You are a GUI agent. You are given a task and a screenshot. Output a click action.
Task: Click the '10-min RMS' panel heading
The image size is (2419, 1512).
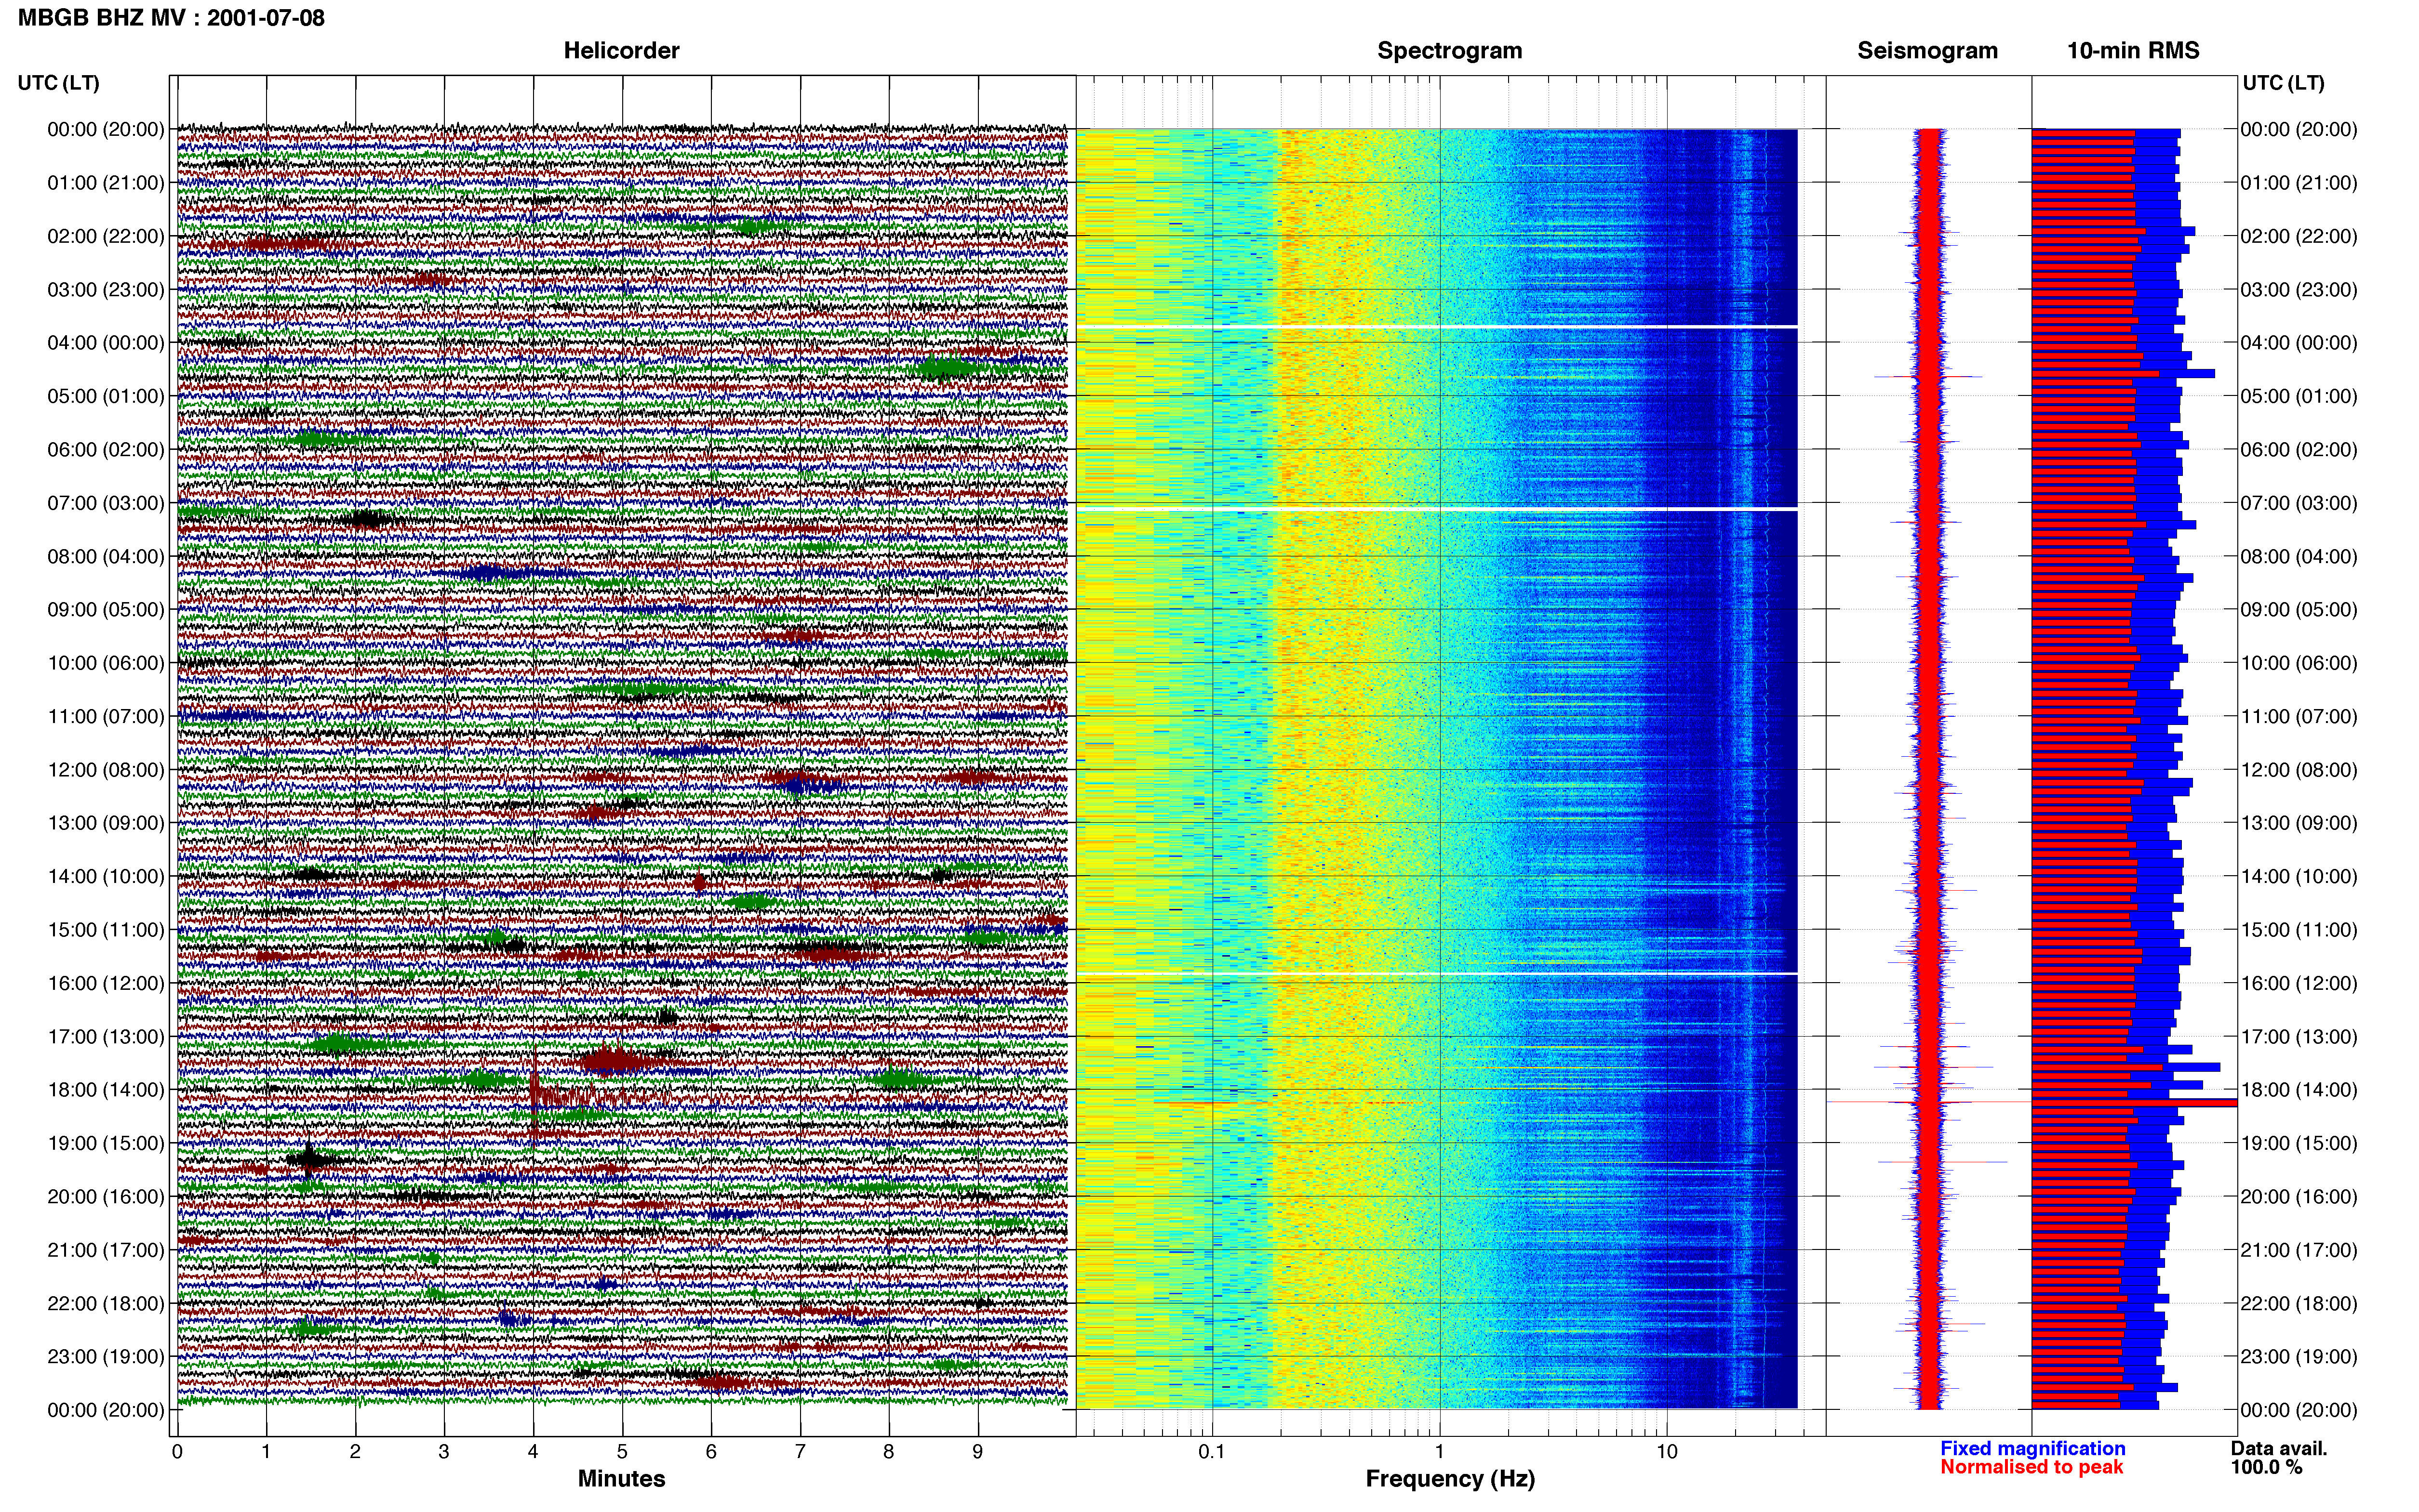[x=2133, y=51]
